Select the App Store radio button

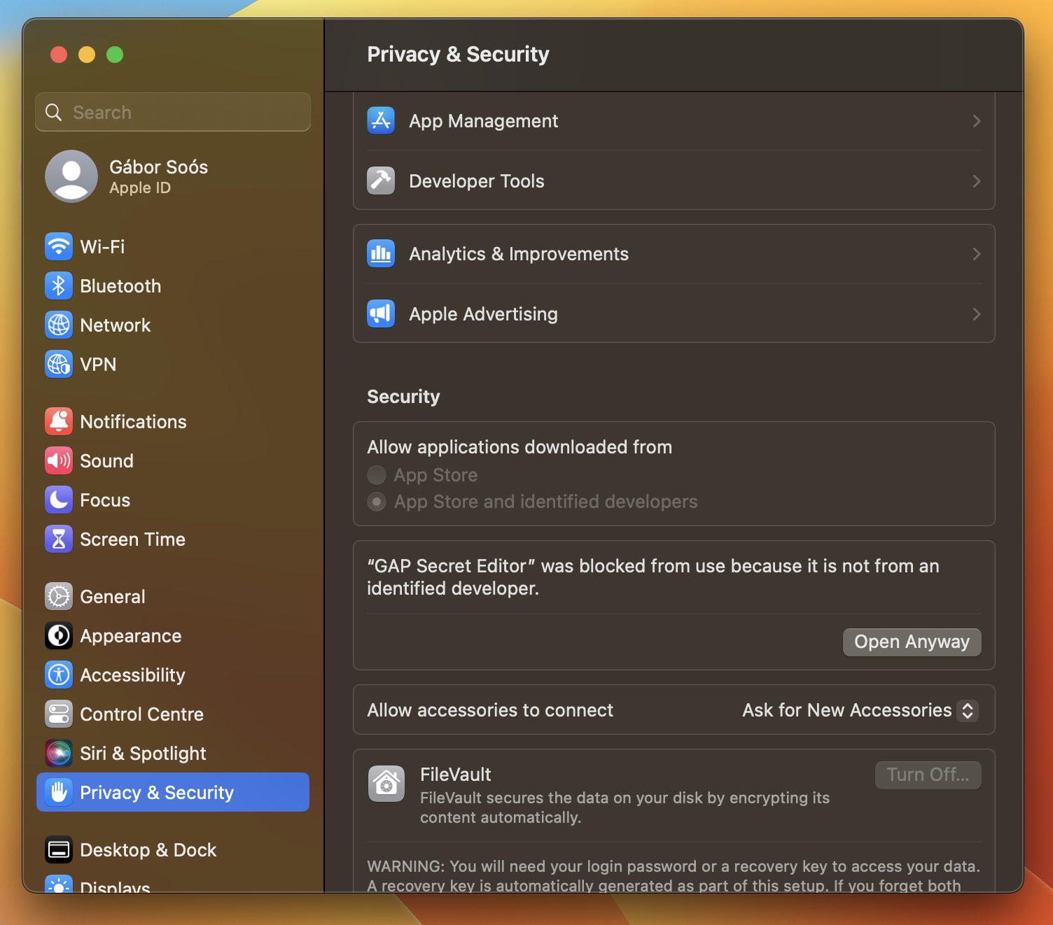point(377,475)
